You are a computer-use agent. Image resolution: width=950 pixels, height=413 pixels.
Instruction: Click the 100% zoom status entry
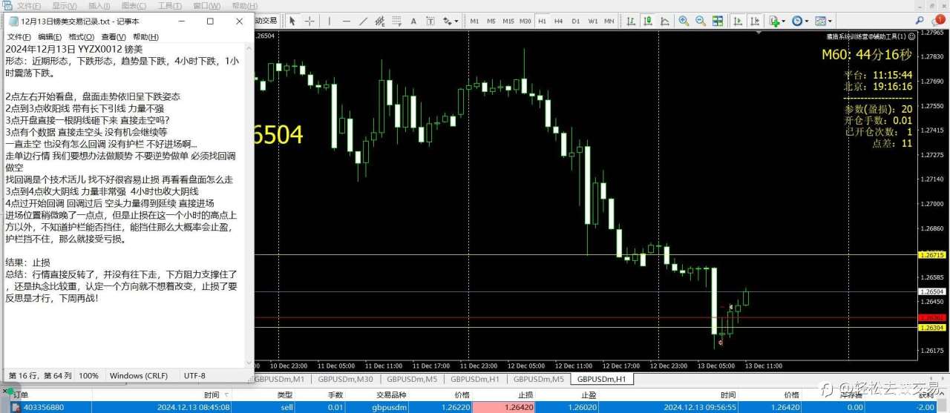click(89, 376)
